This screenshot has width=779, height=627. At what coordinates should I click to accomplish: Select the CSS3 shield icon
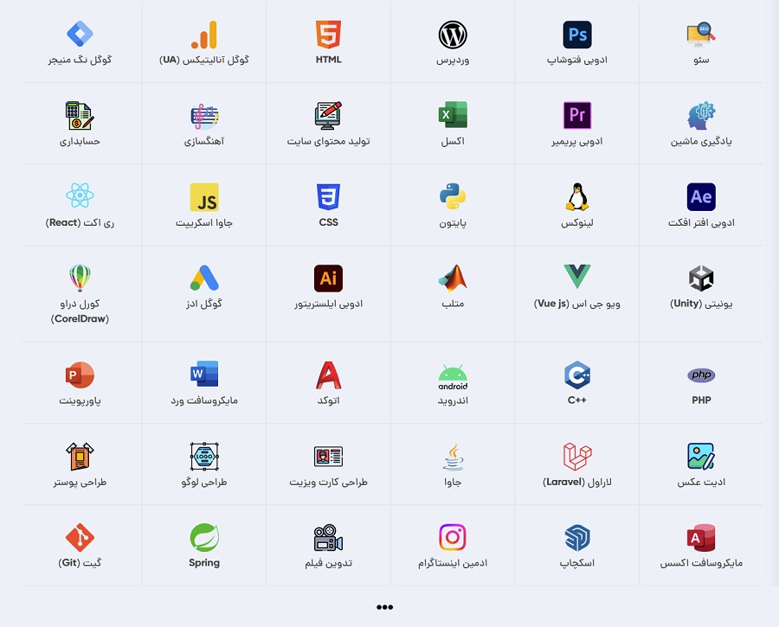click(328, 196)
